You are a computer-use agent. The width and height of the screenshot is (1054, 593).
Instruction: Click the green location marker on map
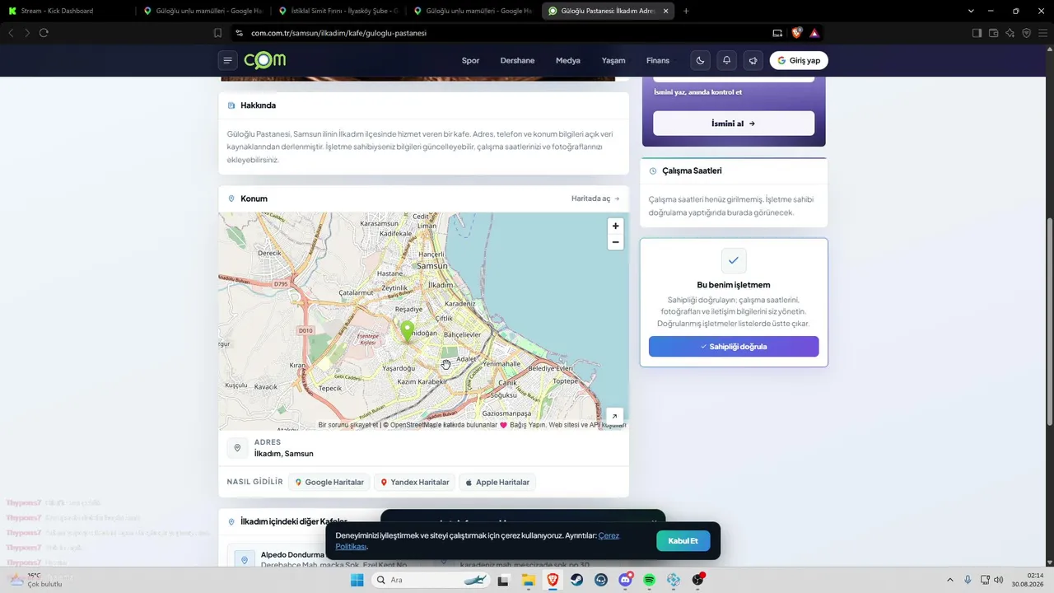click(x=407, y=331)
